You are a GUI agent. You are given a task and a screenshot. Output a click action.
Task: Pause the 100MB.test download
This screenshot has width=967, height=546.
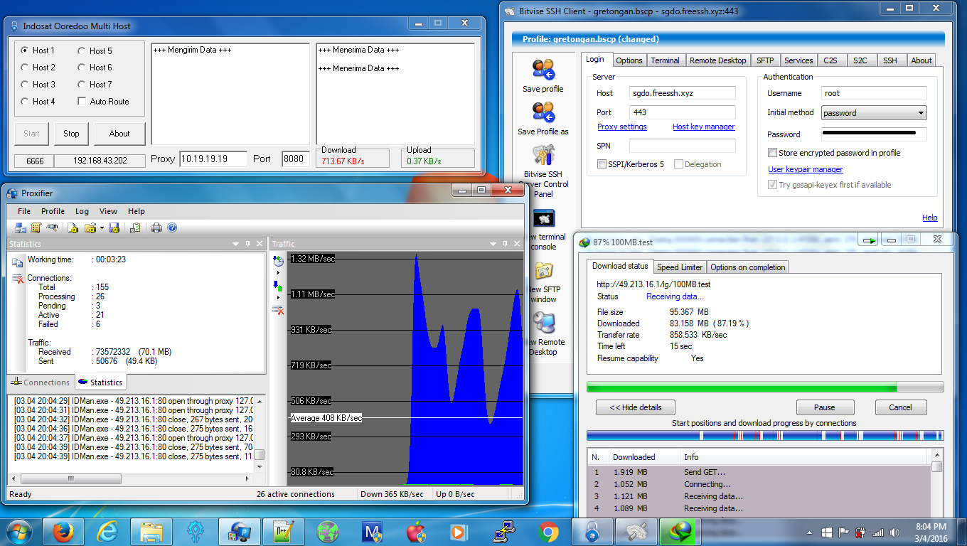point(825,407)
